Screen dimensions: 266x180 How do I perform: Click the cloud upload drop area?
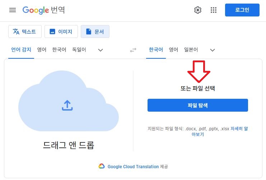69,101
